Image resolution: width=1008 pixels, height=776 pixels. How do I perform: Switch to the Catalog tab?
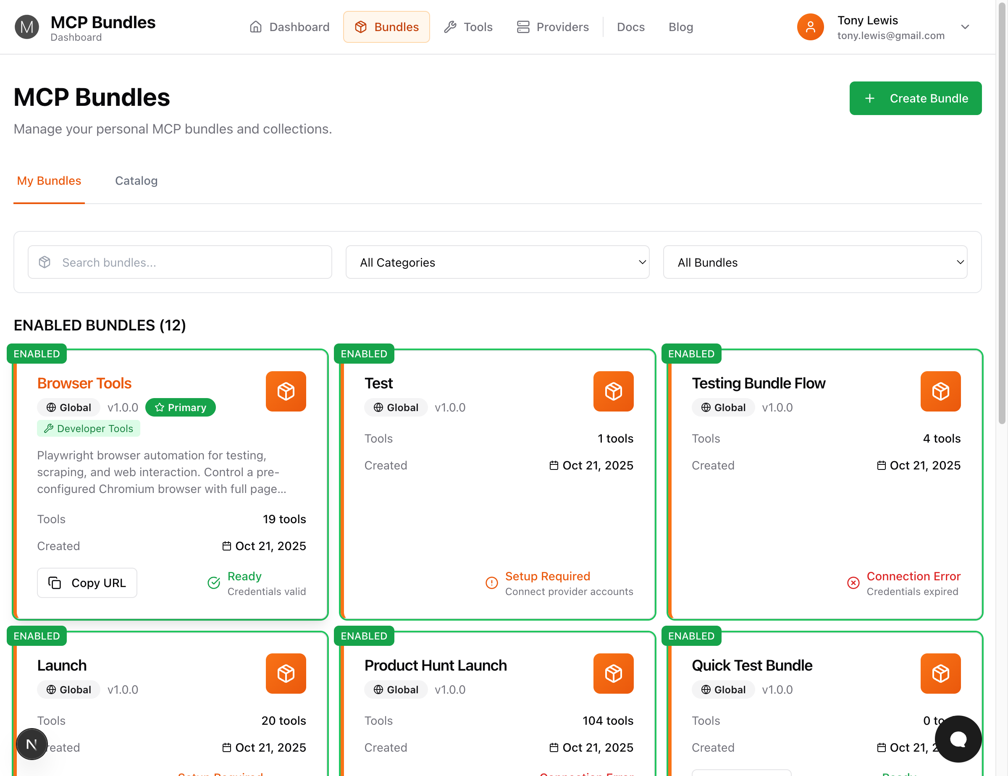pos(136,181)
